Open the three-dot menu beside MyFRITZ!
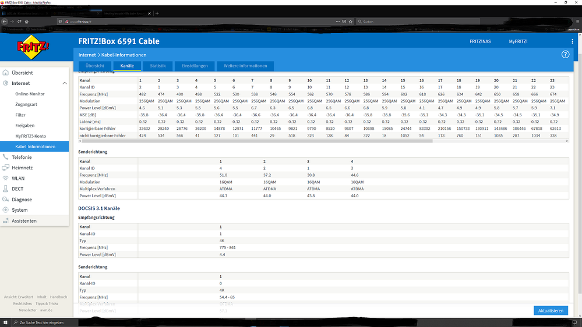This screenshot has height=327, width=582. pos(572,41)
